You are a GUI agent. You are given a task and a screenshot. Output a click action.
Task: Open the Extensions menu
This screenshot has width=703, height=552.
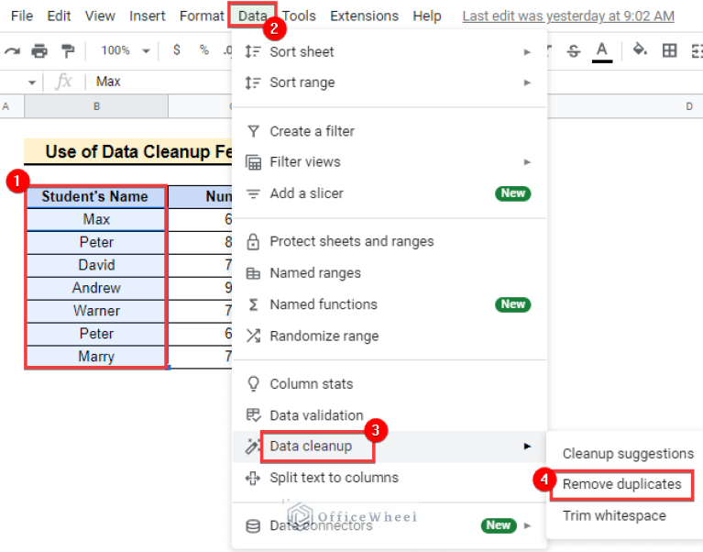(x=364, y=16)
